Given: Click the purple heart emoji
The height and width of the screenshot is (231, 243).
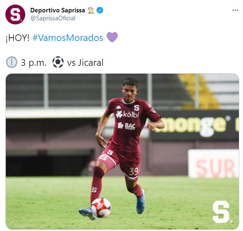Looking at the screenshot, I should pyautogui.click(x=112, y=37).
